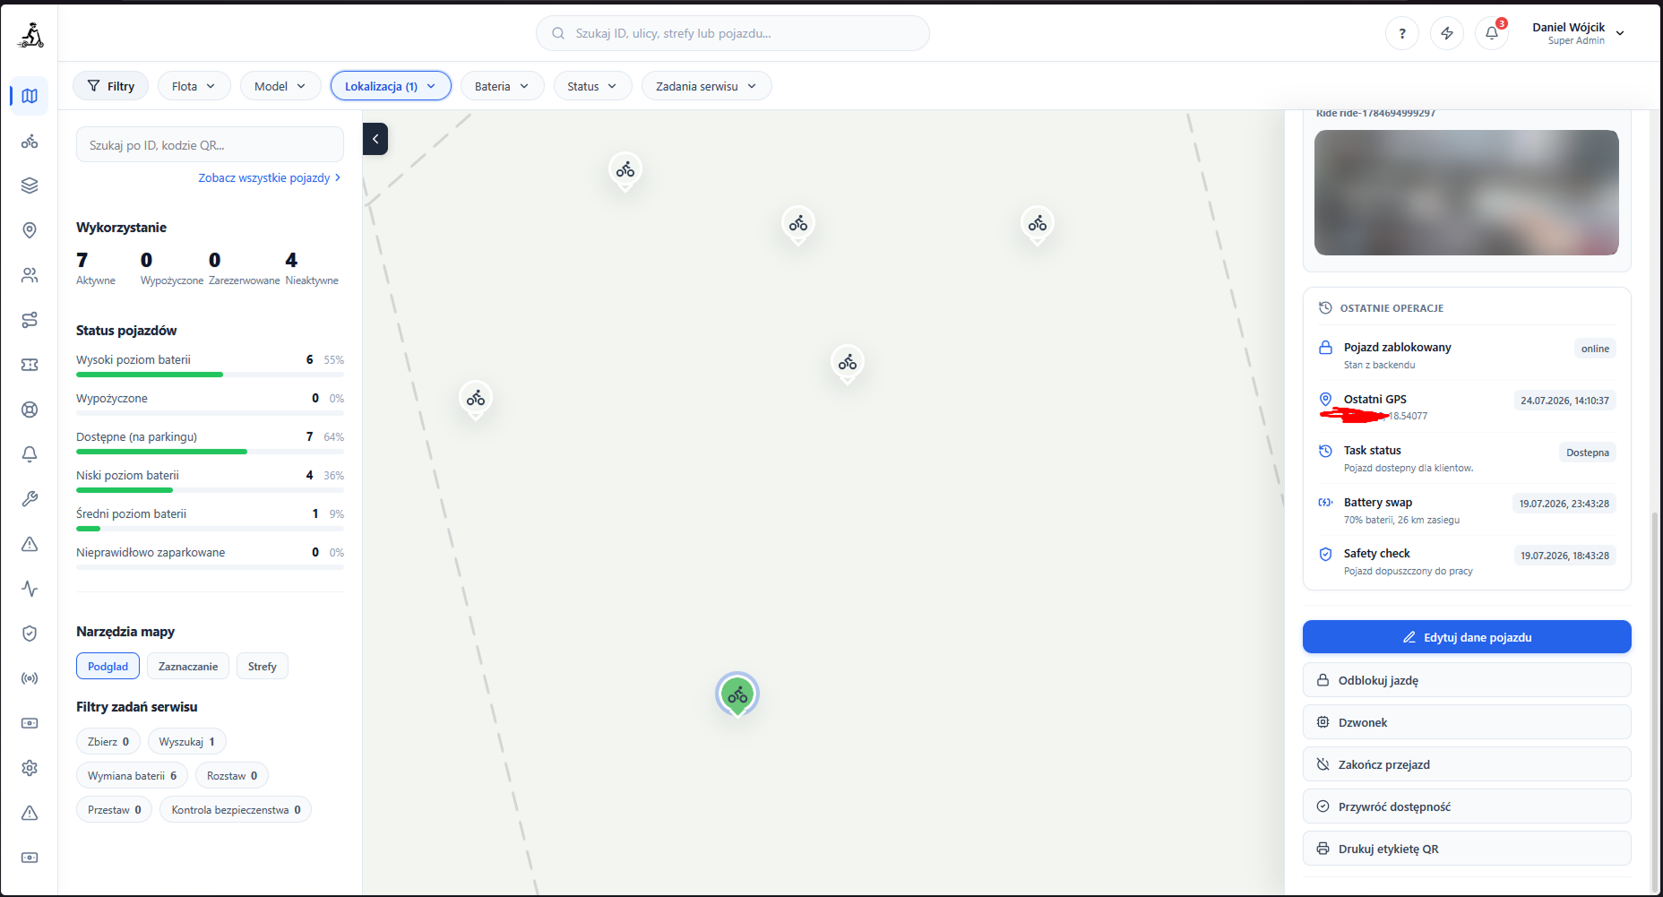
Task: Select the Strefy map tool tab
Action: [x=263, y=667]
